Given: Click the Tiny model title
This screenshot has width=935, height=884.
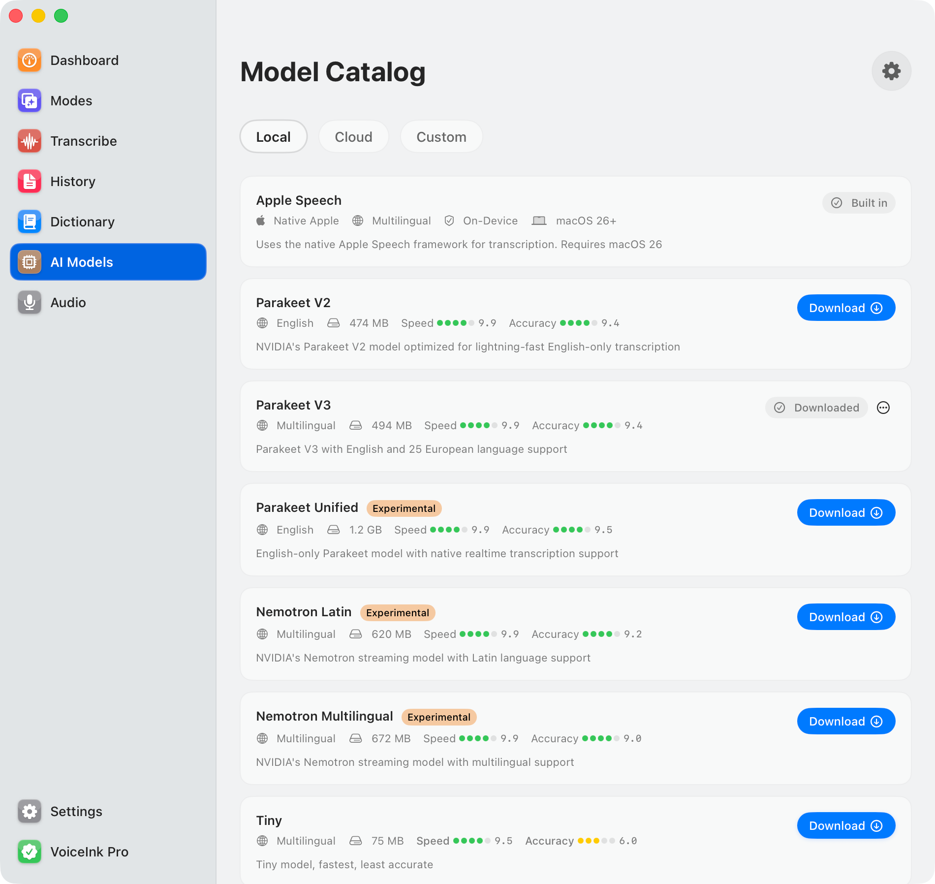Looking at the screenshot, I should click(x=269, y=821).
